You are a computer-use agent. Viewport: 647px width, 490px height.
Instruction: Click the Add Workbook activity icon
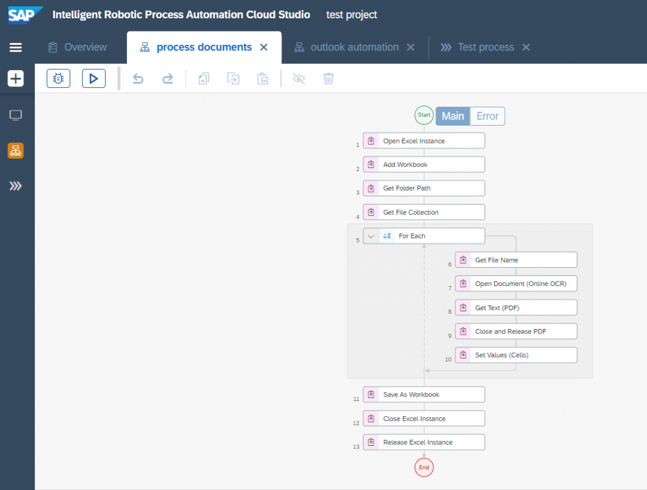371,165
